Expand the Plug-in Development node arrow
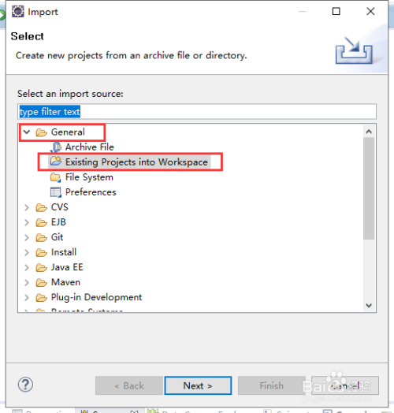The width and height of the screenshot is (394, 413). click(27, 297)
